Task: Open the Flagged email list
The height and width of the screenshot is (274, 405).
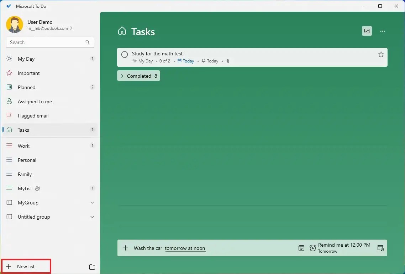Action: coord(33,116)
